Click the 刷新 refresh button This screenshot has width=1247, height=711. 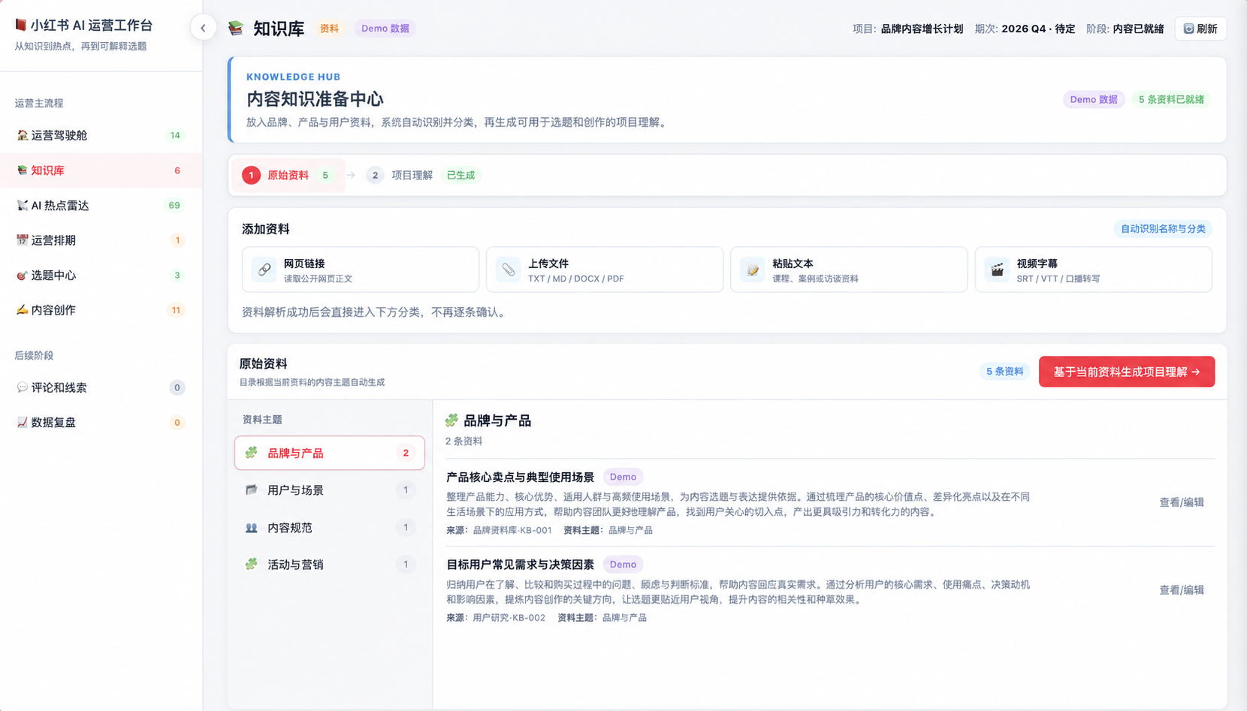1200,29
